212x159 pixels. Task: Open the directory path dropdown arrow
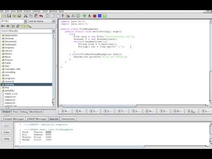point(53,31)
